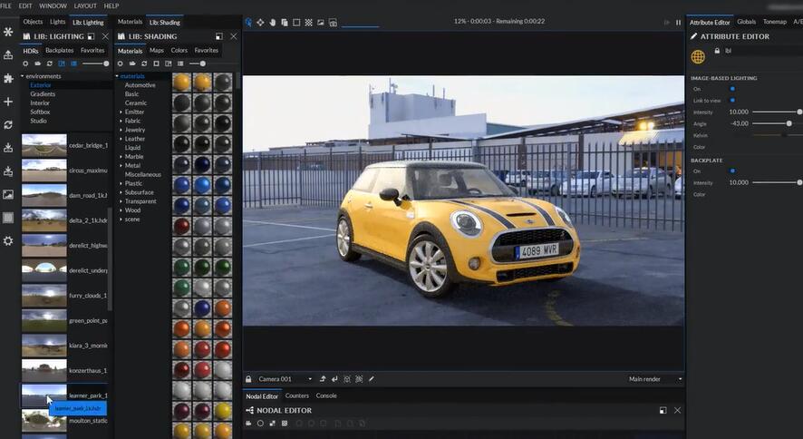Toggle the camera lock icon beside Camera 001

click(248, 379)
